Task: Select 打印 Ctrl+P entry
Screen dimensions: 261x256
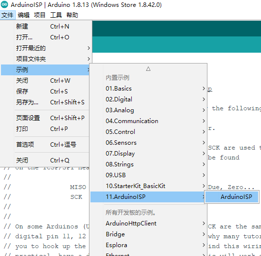Action: [45, 129]
